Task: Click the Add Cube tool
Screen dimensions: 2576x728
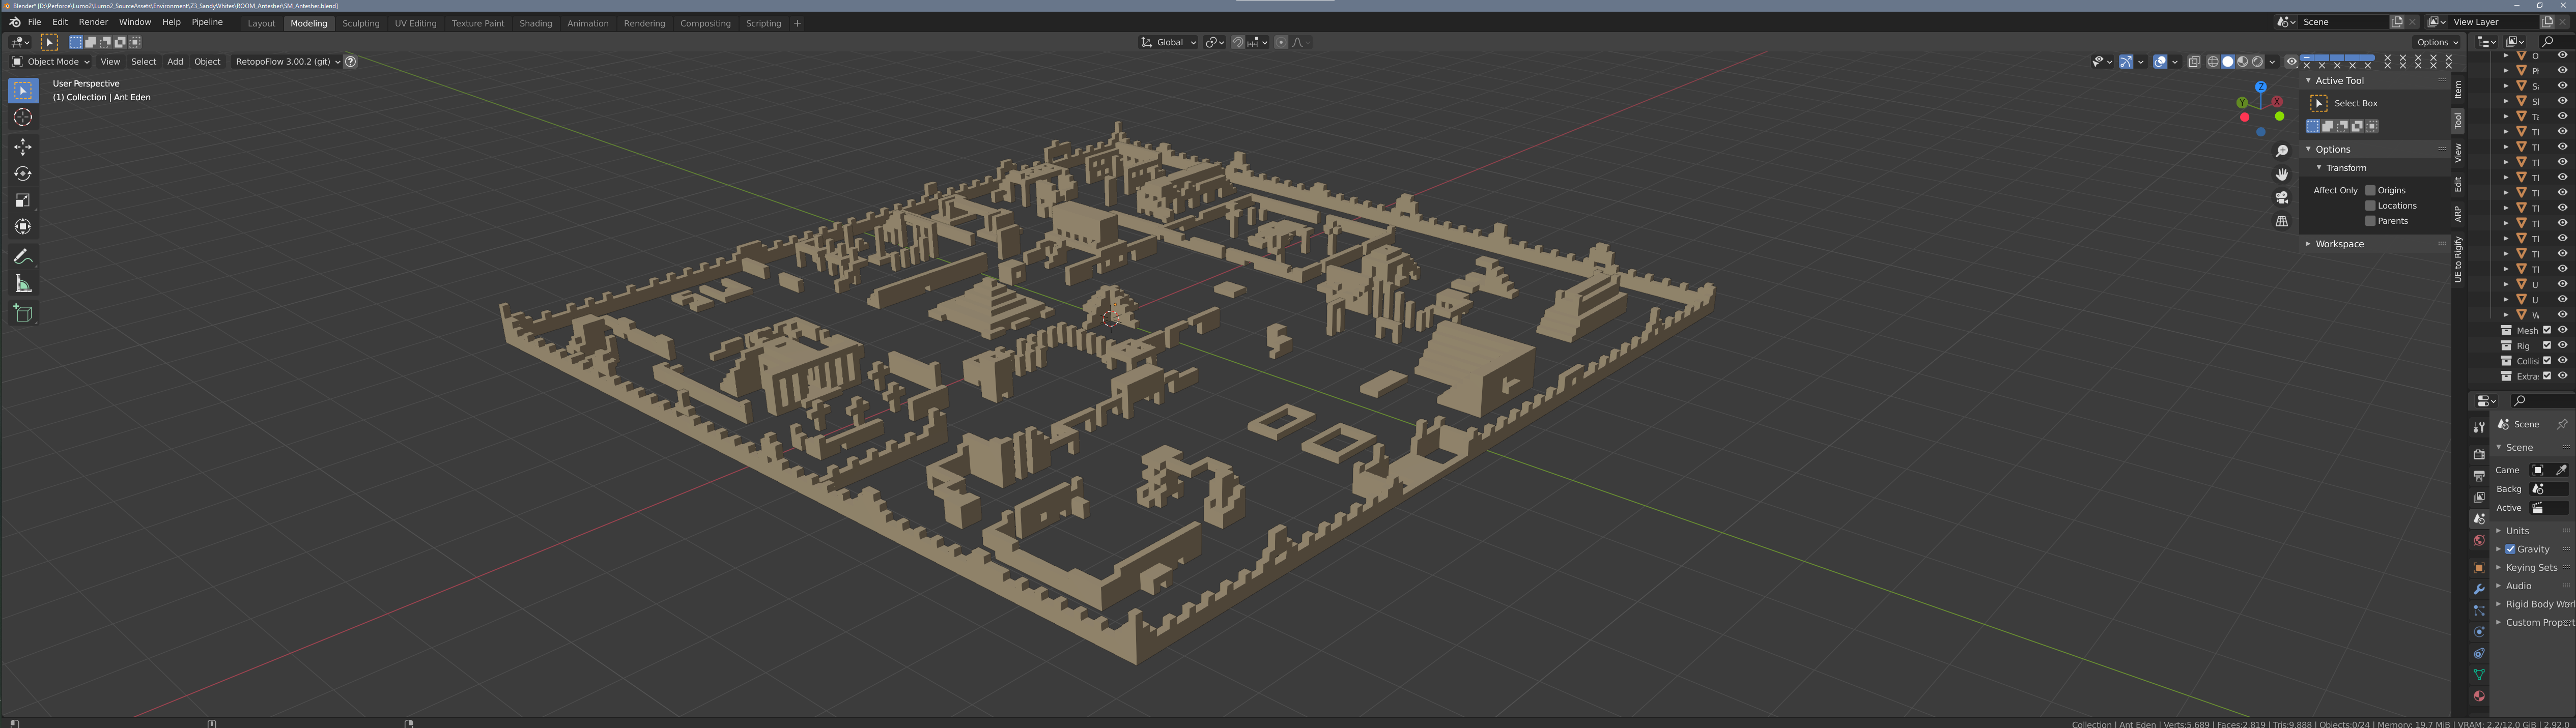Action: pos(23,314)
